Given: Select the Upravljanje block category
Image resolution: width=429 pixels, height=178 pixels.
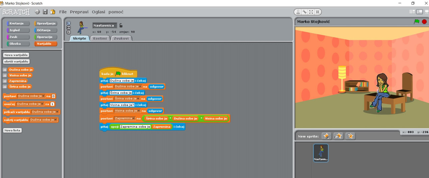Looking at the screenshot, I should (46, 23).
